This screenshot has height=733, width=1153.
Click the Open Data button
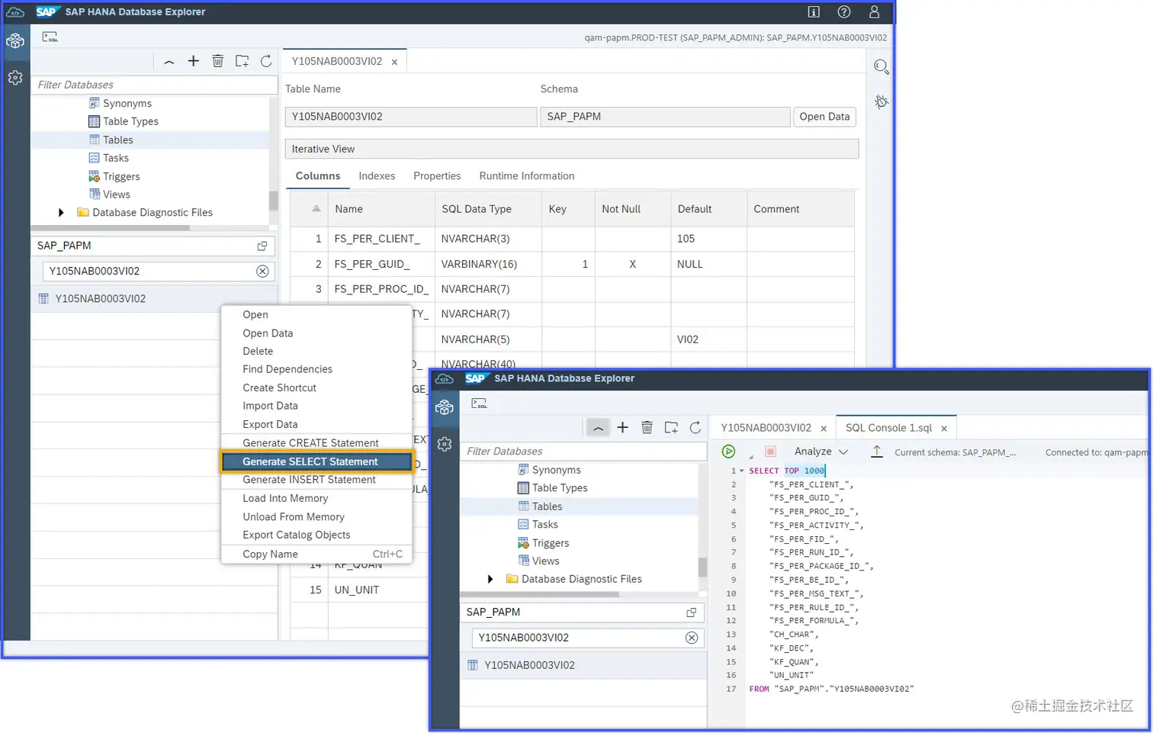pos(824,117)
